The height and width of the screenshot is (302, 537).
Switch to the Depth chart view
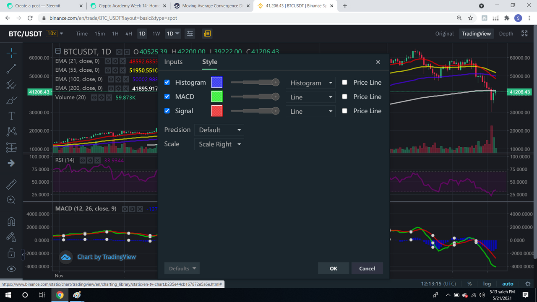tap(506, 34)
